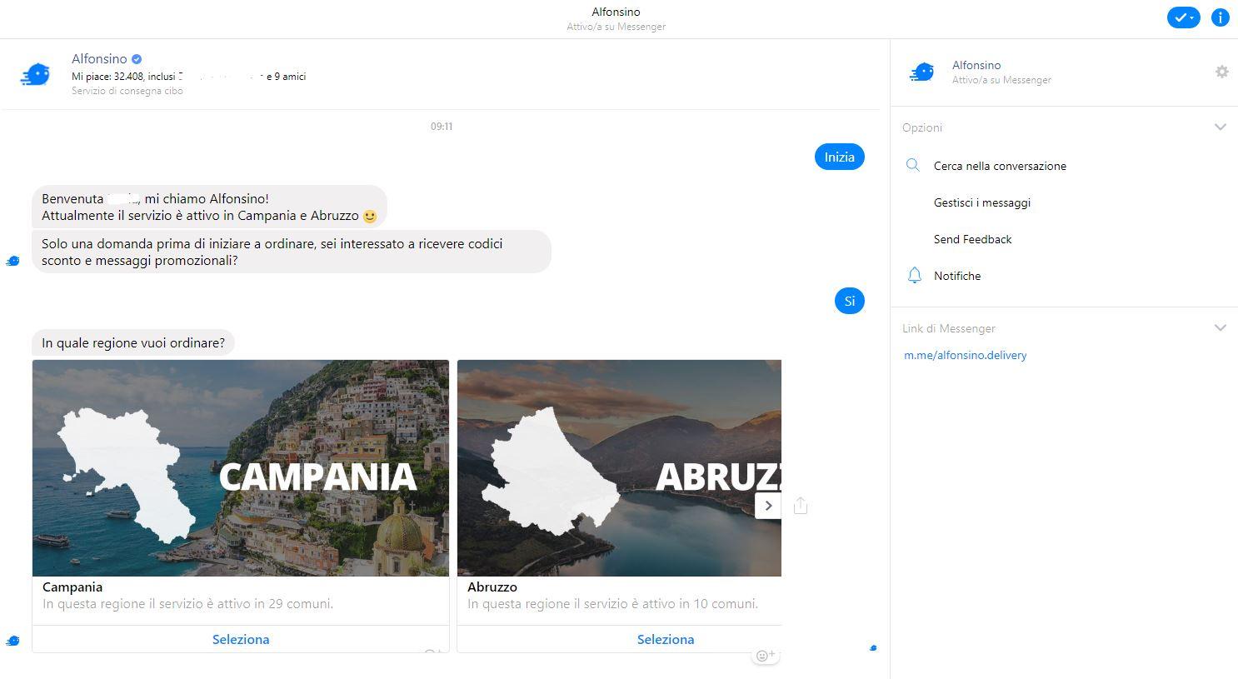Click the share arrow icon beside the carousel
Image resolution: width=1238 pixels, height=679 pixels.
click(x=800, y=505)
